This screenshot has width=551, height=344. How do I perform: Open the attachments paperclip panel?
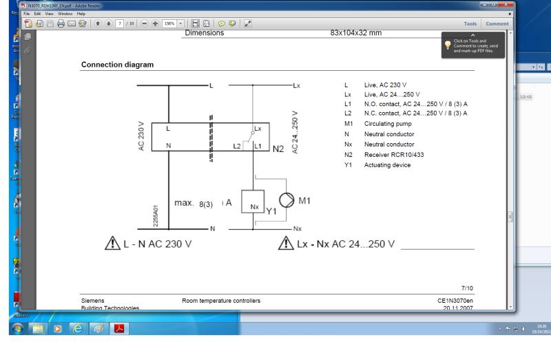coord(28,48)
